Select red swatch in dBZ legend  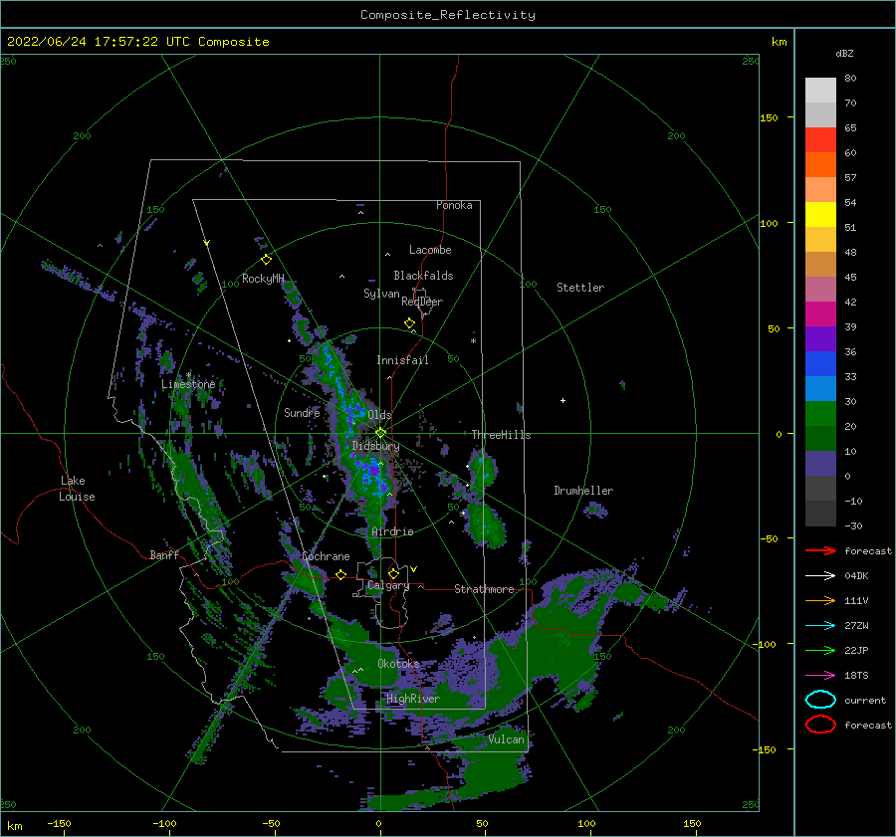point(820,140)
